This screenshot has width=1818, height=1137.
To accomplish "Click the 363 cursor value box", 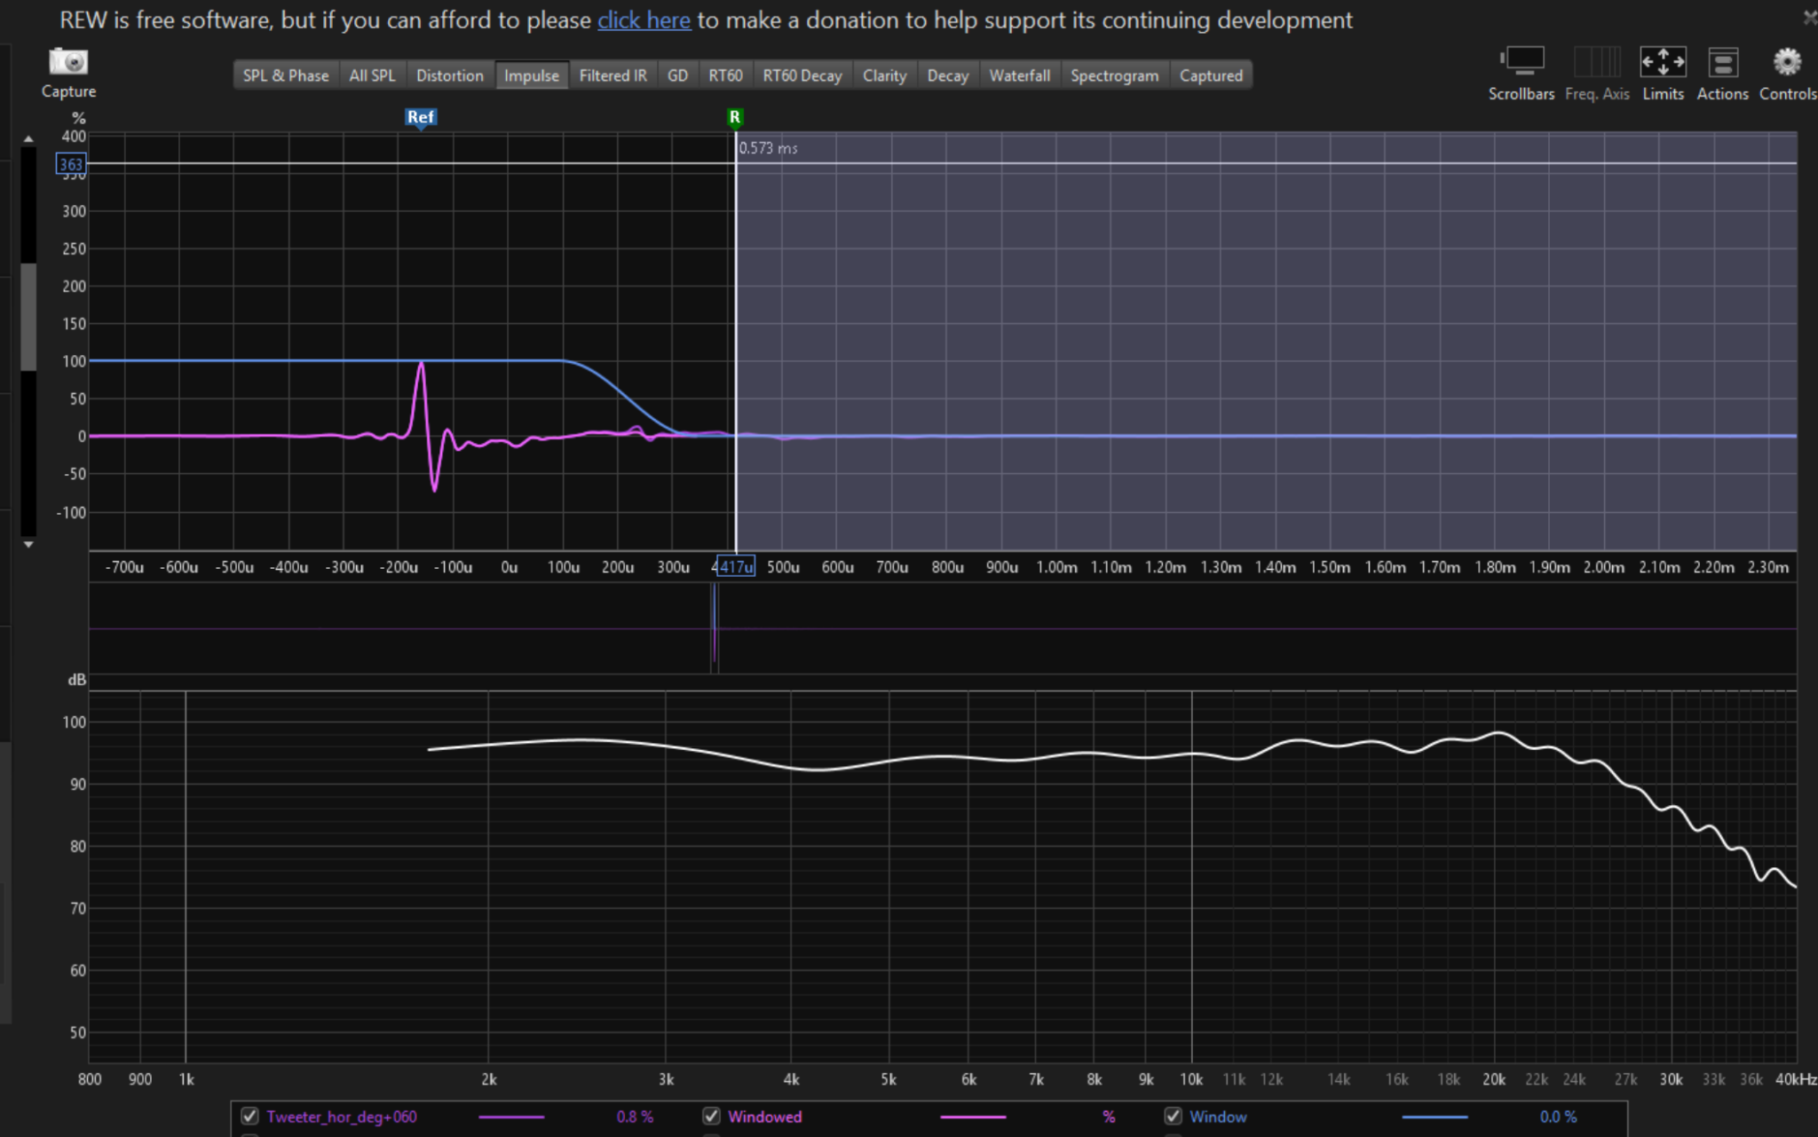I will [x=70, y=164].
